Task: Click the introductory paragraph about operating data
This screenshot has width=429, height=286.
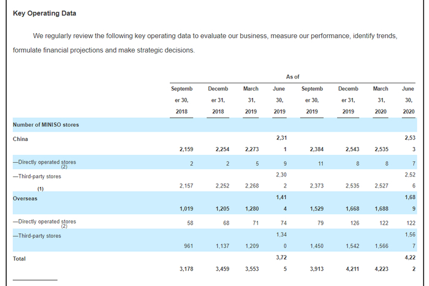Action: 205,43
